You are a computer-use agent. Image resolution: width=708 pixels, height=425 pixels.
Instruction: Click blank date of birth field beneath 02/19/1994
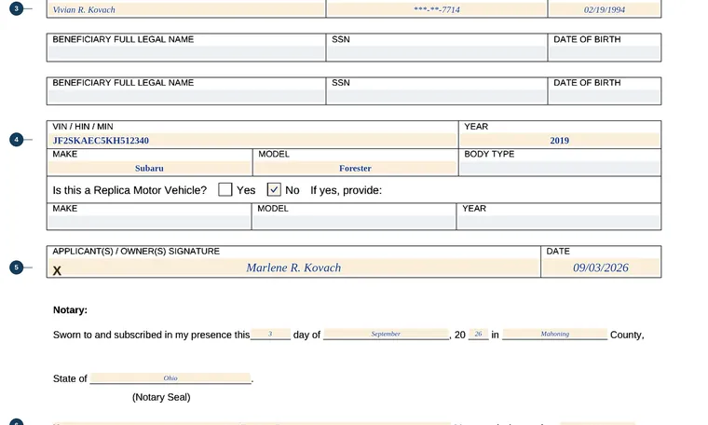click(x=605, y=53)
